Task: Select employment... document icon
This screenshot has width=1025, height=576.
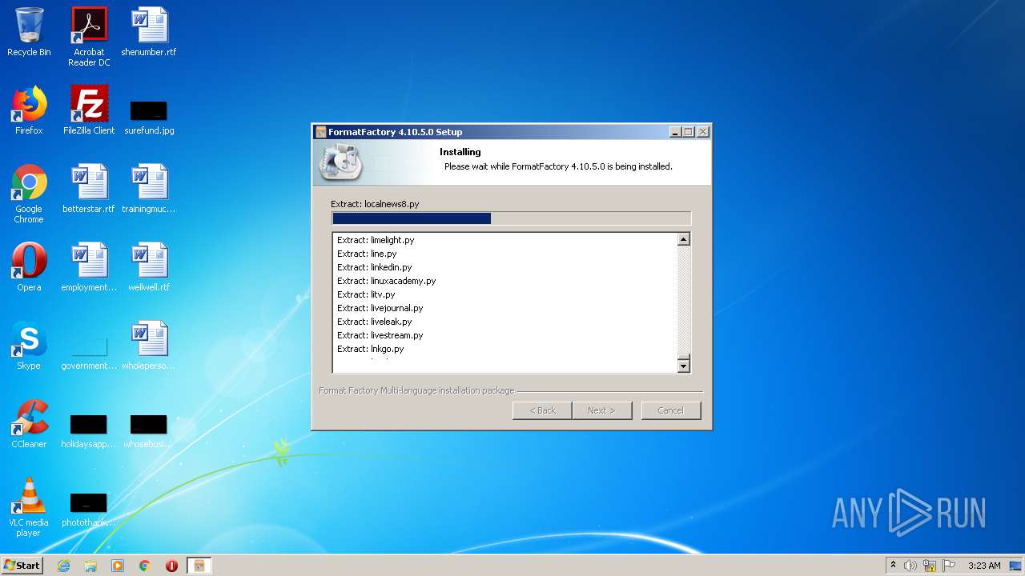Action: (x=89, y=267)
